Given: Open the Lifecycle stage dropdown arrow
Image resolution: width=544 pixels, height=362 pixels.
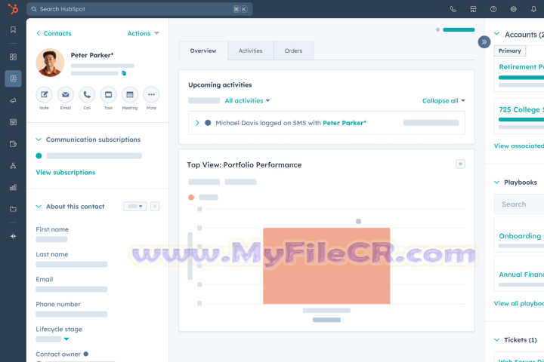Looking at the screenshot, I should [66, 339].
